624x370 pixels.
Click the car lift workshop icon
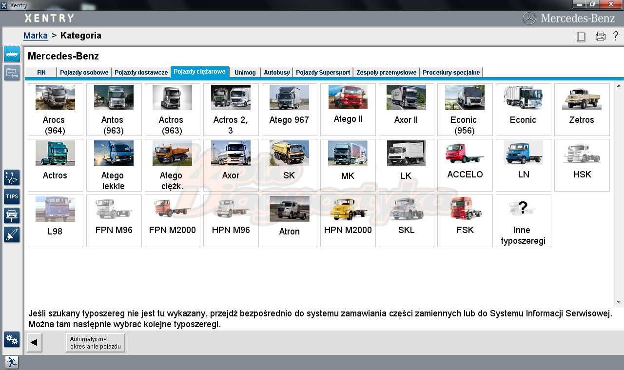[x=12, y=215]
